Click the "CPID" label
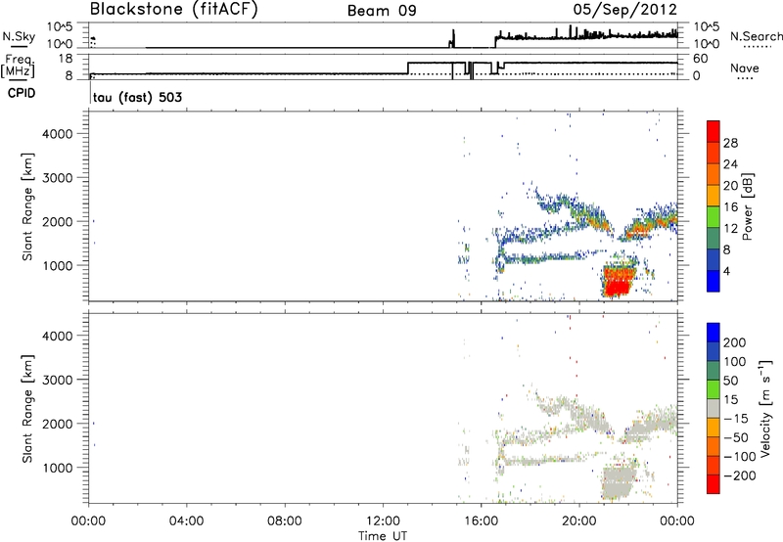783x542 pixels. (x=22, y=93)
